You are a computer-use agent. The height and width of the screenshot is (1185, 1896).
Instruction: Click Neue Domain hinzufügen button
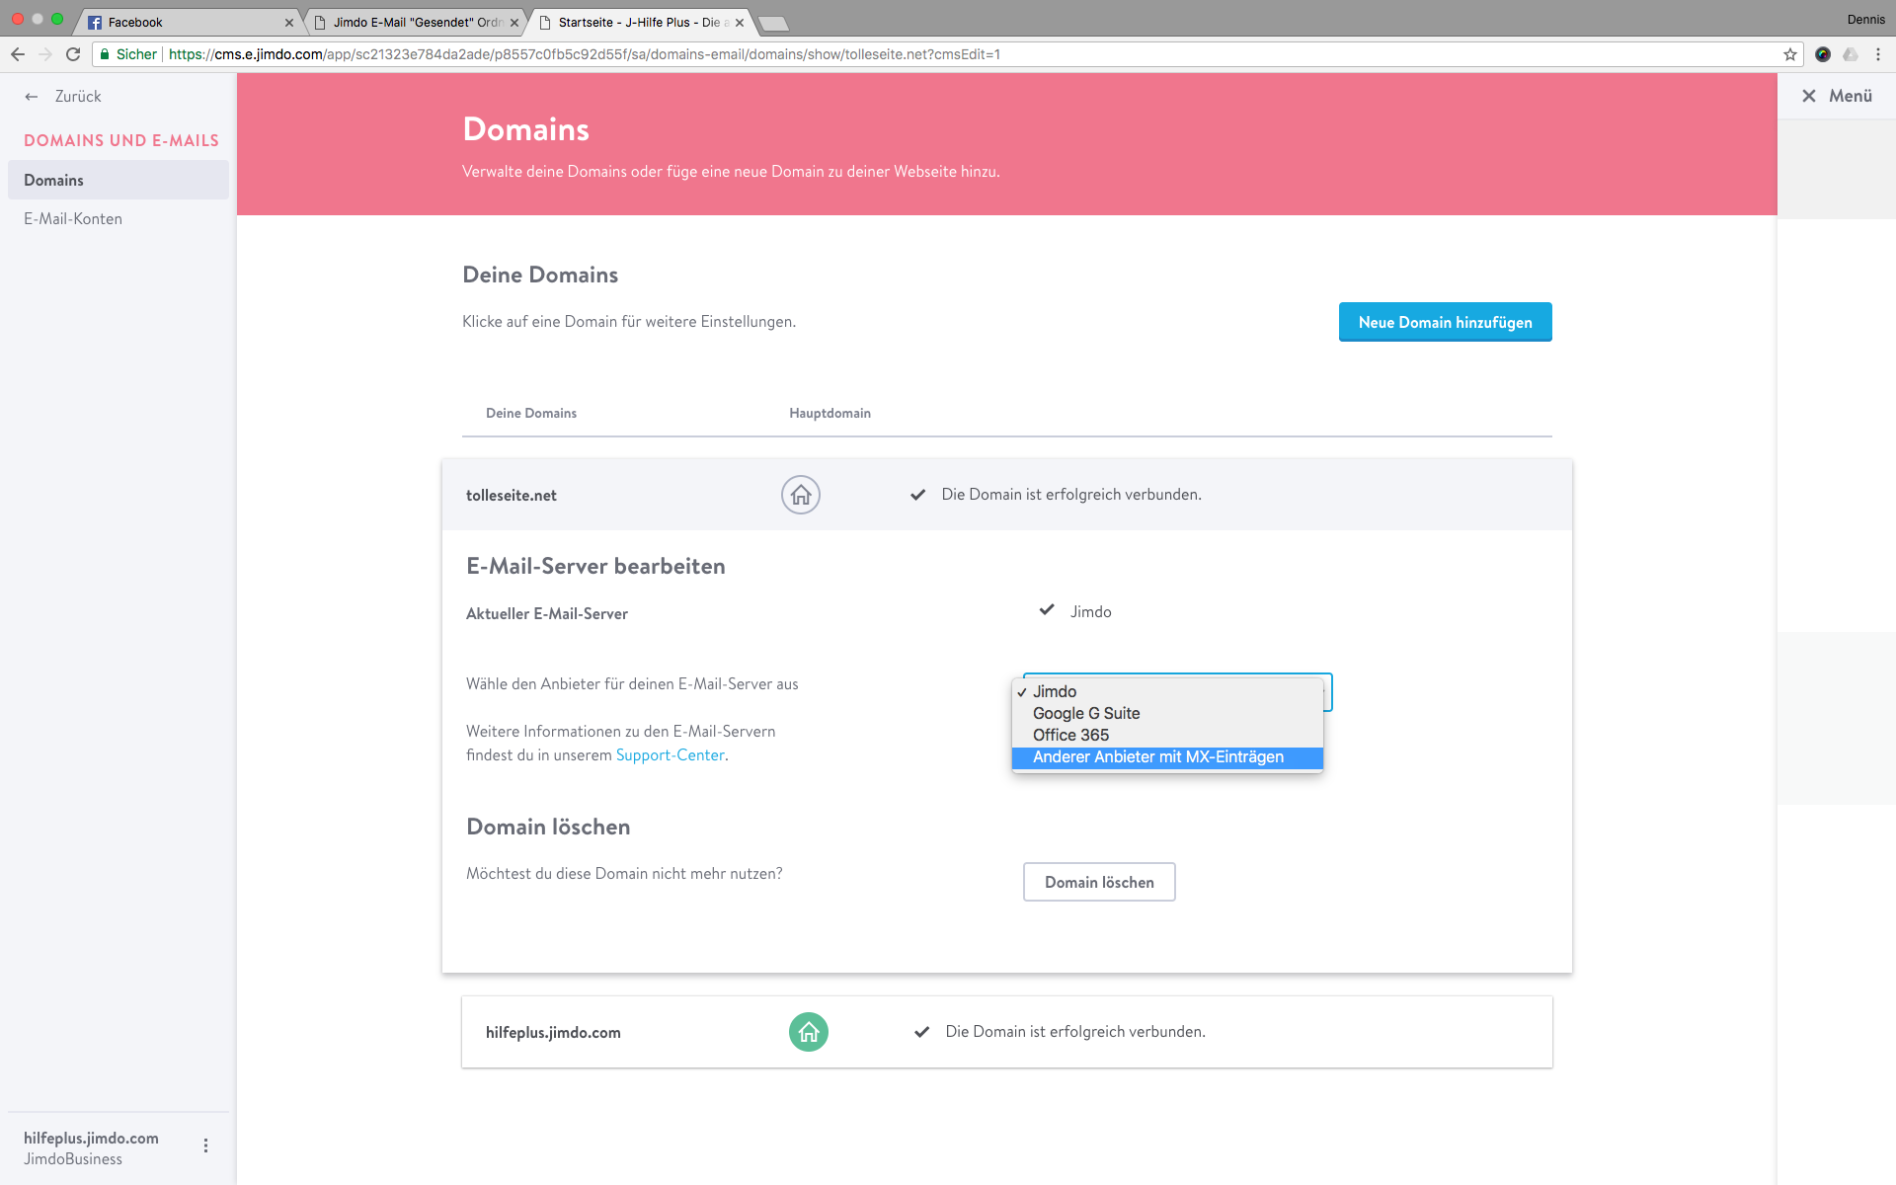[x=1446, y=322]
